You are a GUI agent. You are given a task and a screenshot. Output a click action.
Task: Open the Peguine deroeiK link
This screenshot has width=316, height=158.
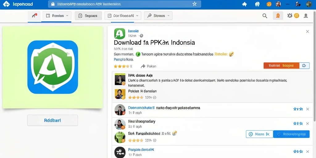coord(141,150)
